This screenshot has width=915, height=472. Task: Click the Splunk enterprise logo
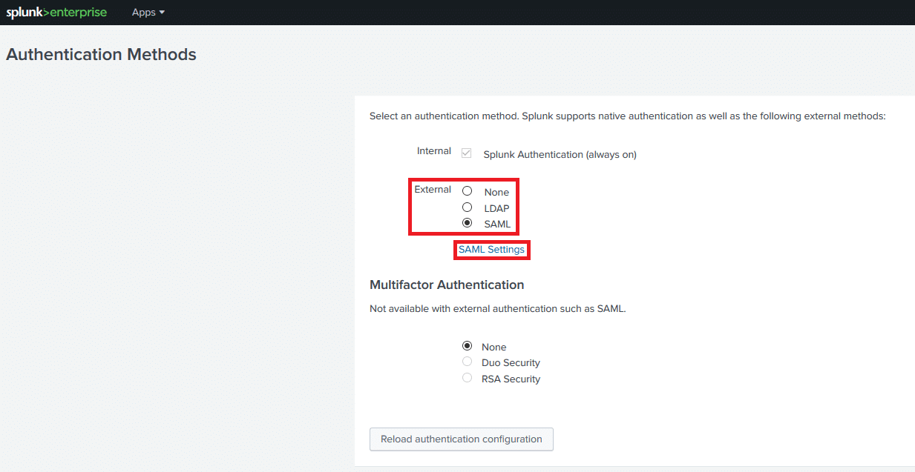point(56,13)
